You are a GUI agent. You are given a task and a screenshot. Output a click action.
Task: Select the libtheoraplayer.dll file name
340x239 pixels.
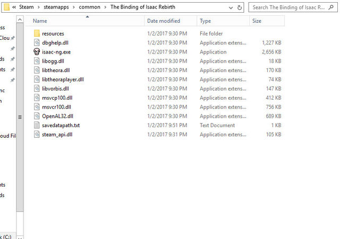tap(63, 79)
